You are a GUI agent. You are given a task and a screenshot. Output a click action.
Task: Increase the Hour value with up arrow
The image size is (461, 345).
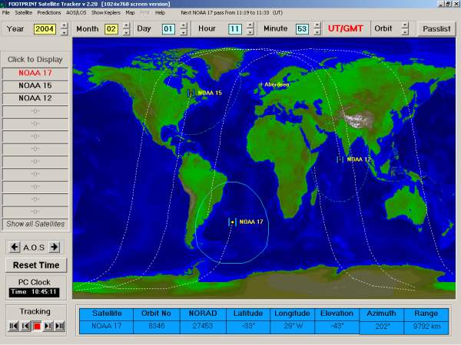pos(250,25)
